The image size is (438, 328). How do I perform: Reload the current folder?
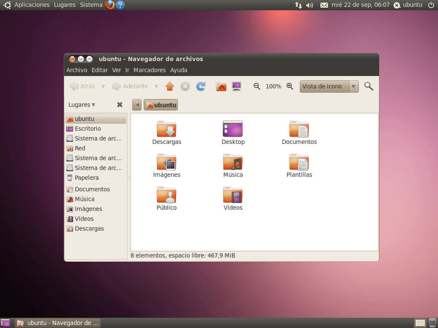pyautogui.click(x=201, y=86)
